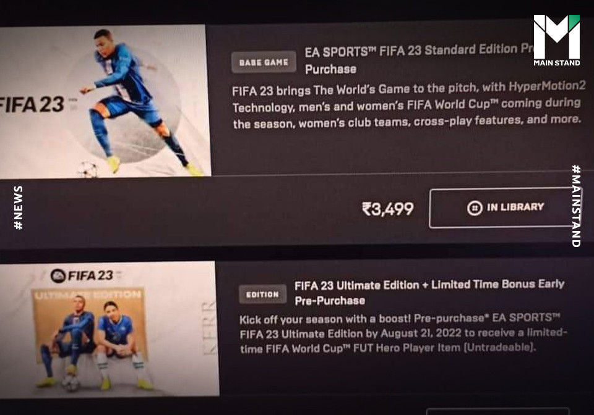
Task: Open the FIFA 23 Ultimate Edition cover thumbnail
Action: pyautogui.click(x=109, y=329)
